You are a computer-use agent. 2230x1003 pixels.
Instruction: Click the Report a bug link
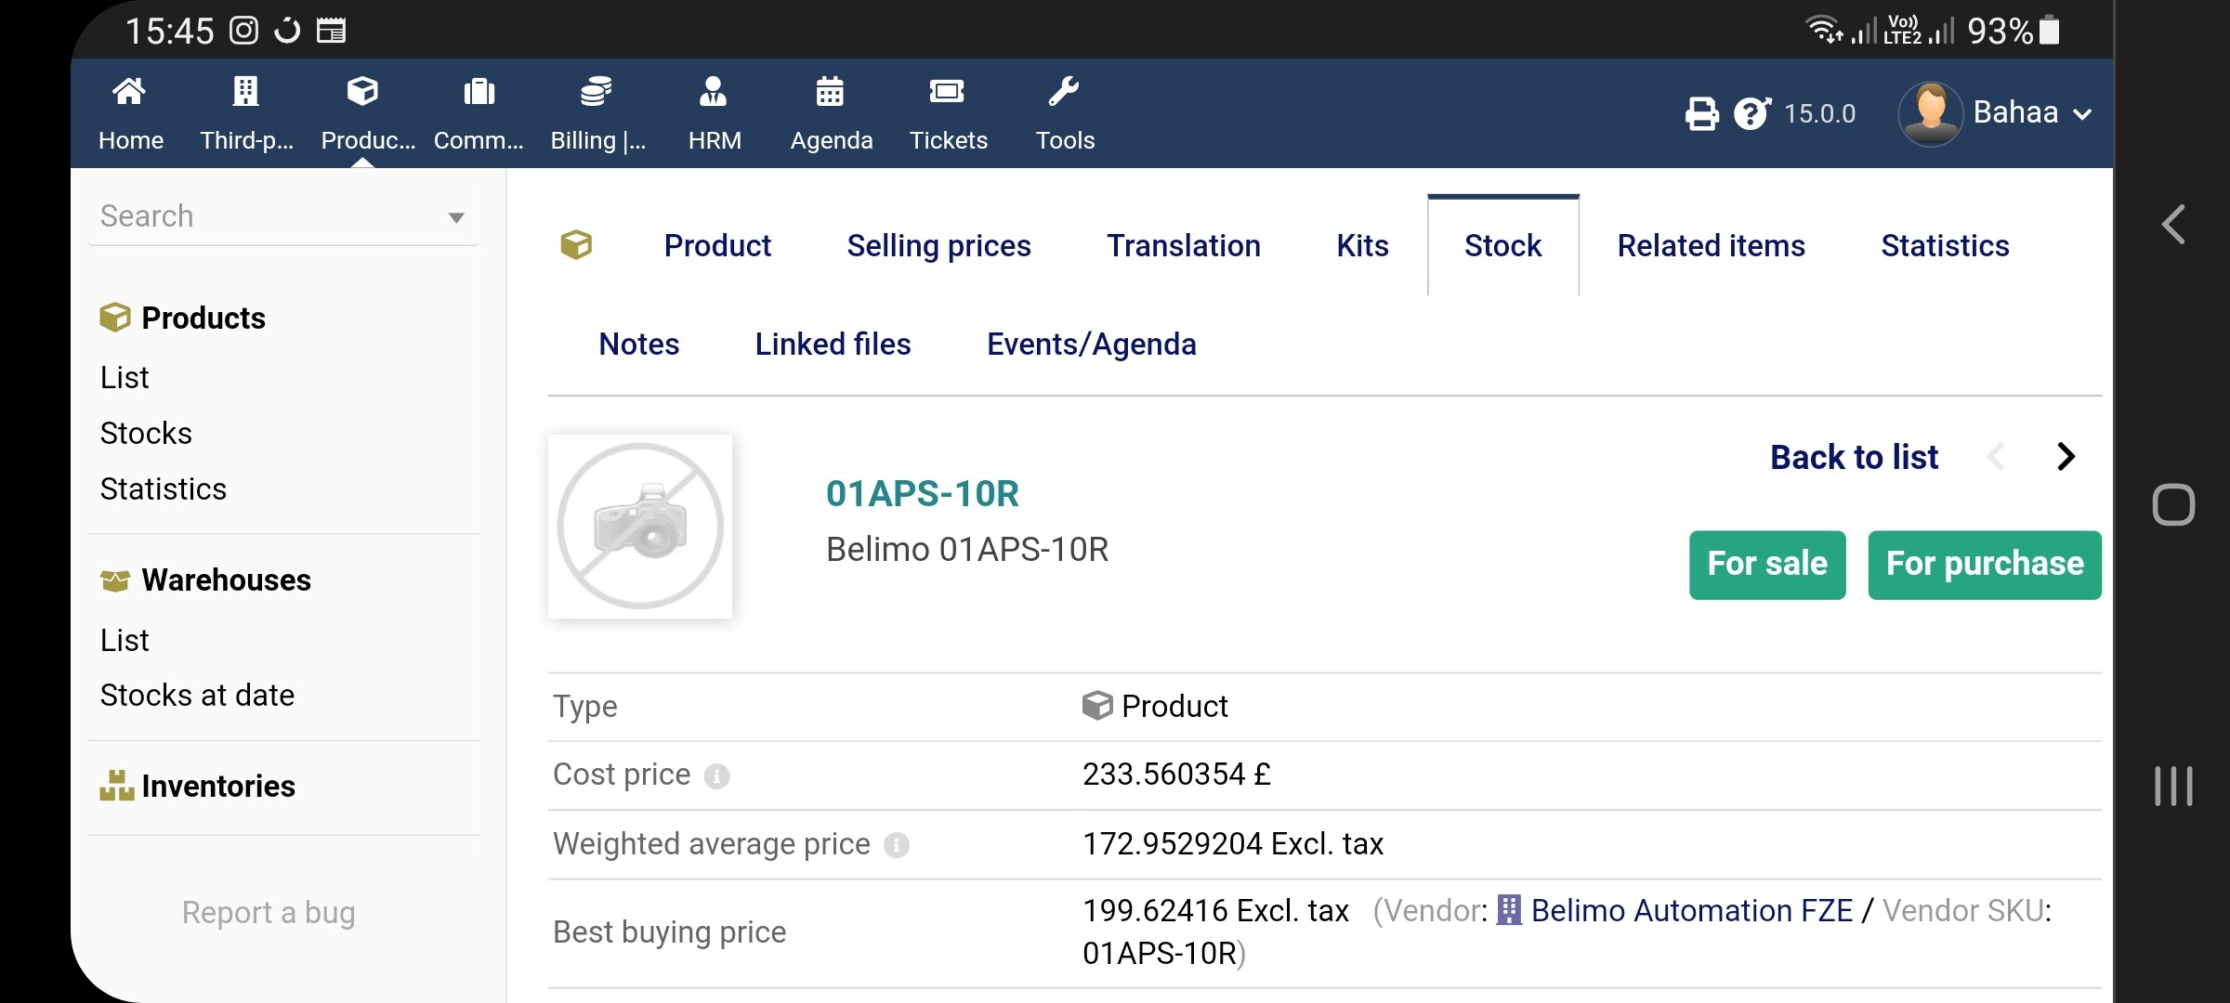point(269,913)
